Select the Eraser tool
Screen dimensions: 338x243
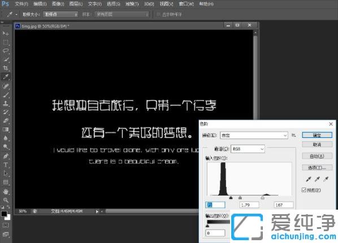click(x=6, y=121)
